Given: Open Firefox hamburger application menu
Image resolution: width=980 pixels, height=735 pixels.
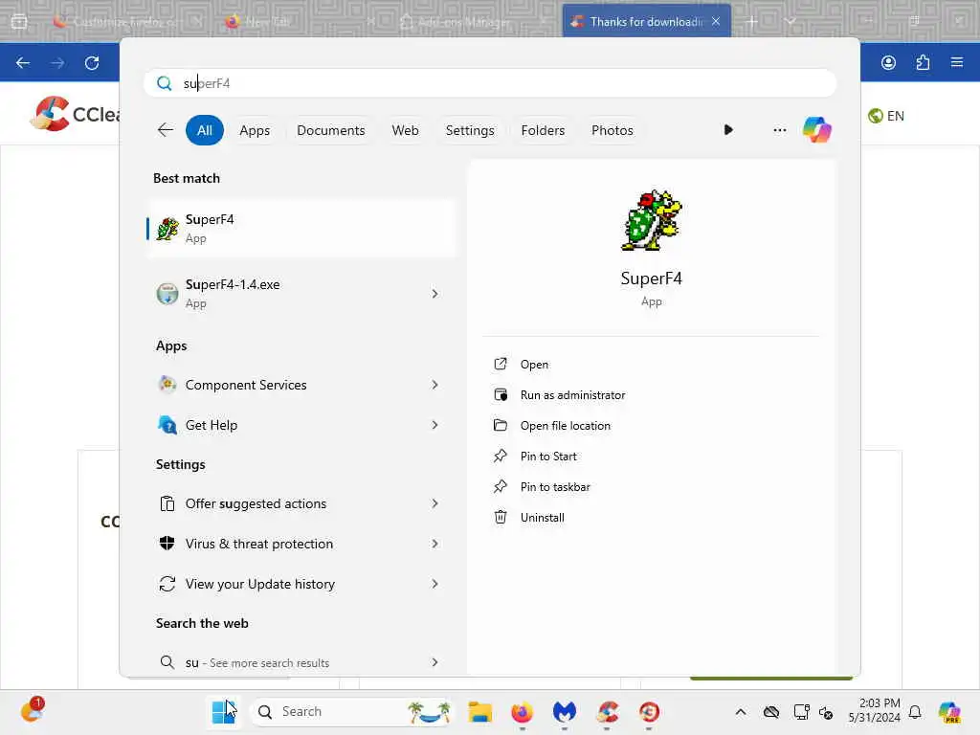Looking at the screenshot, I should pos(957,62).
